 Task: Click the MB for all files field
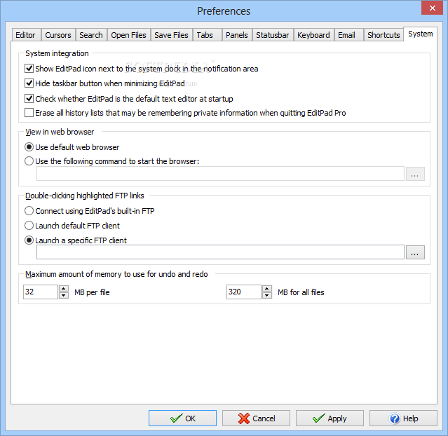coord(244,292)
